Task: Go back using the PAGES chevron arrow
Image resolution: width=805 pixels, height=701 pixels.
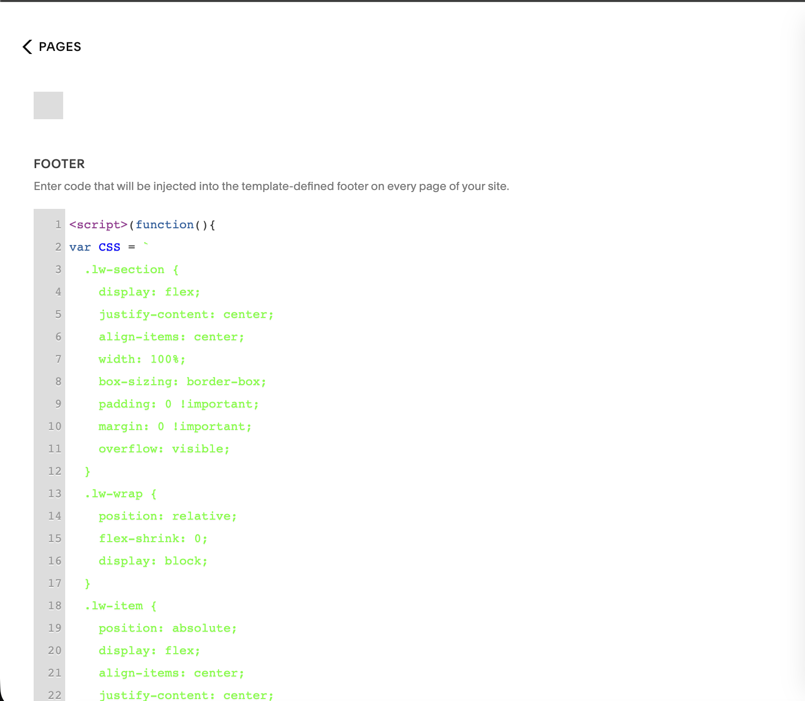Action: pos(28,47)
